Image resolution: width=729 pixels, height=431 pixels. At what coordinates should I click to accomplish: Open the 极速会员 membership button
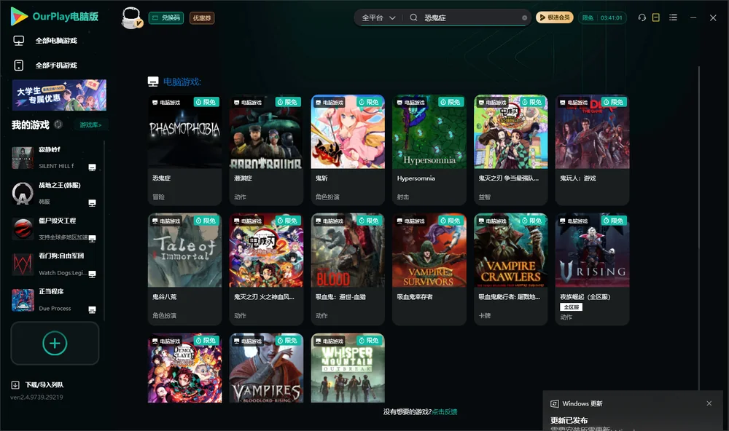[x=555, y=17]
